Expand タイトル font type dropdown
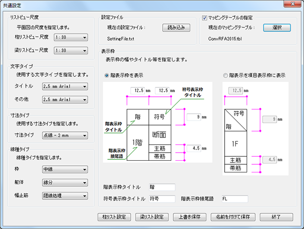The width and height of the screenshot is (304, 229). click(65, 87)
